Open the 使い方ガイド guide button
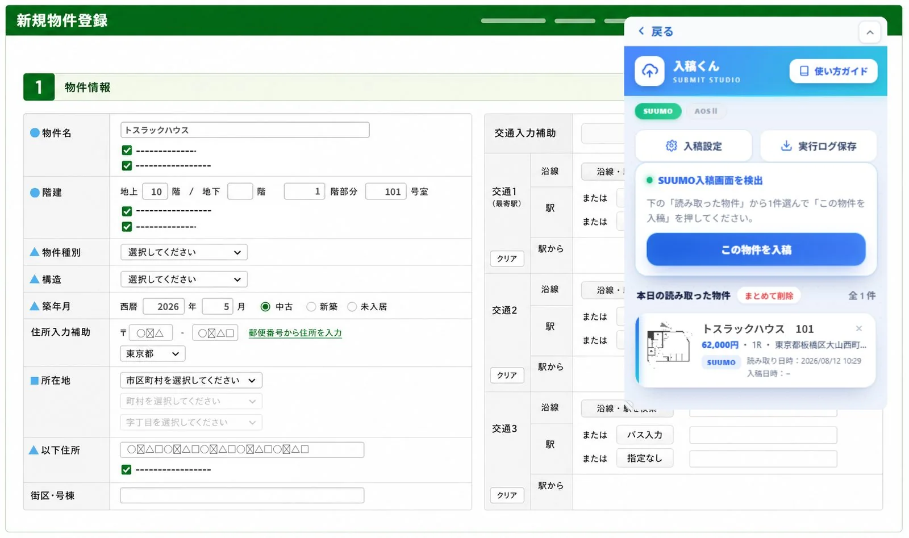 click(833, 71)
